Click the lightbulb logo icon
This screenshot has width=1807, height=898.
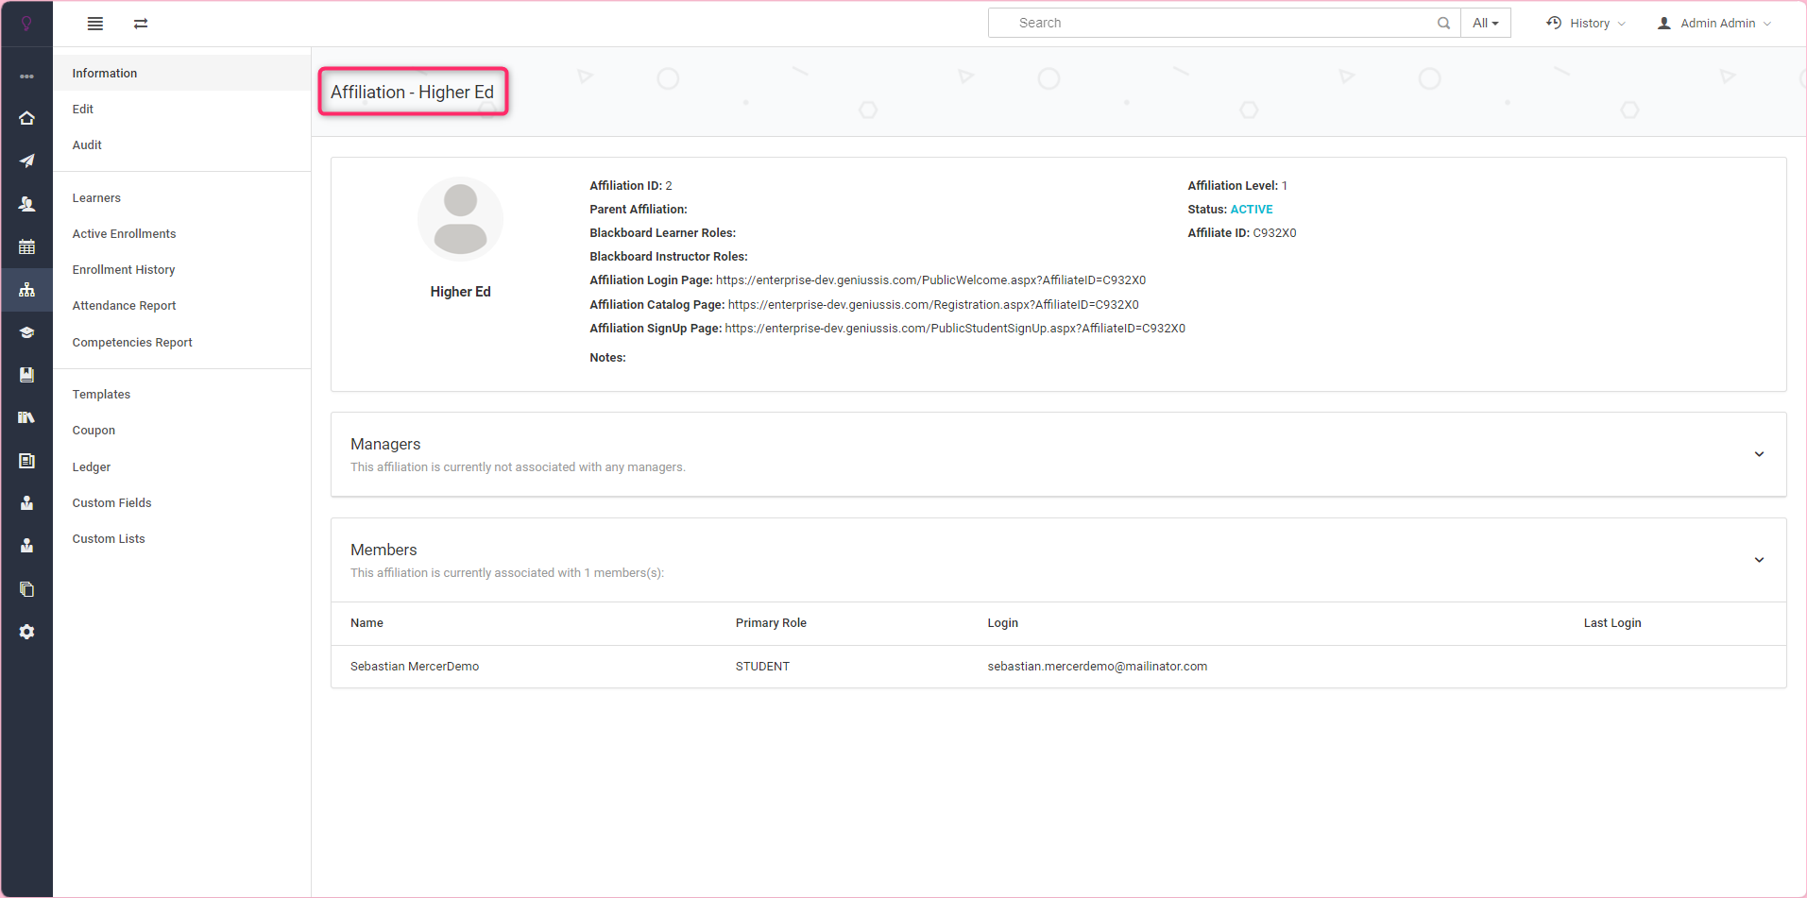[x=26, y=24]
